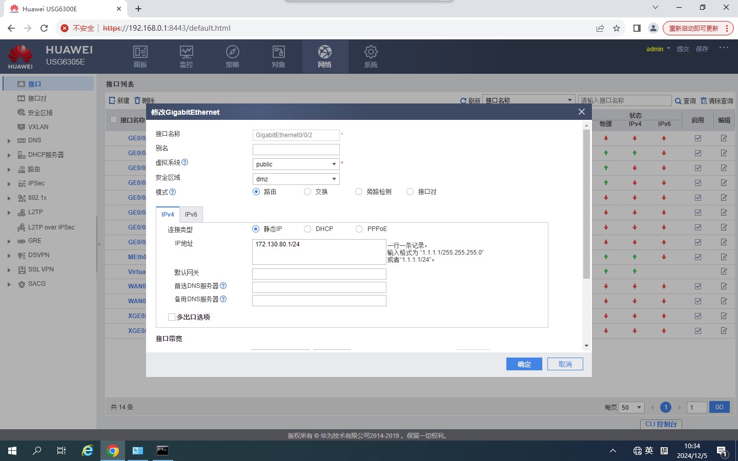Close the 修改GigabitEthernet dialog with X
This screenshot has width=738, height=461.
(581, 112)
